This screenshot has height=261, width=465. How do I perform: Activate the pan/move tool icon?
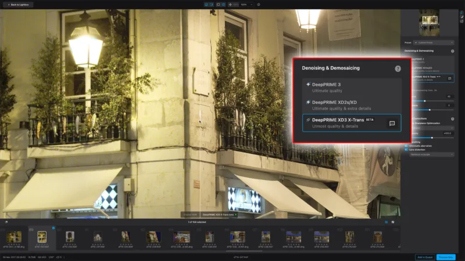click(x=230, y=5)
